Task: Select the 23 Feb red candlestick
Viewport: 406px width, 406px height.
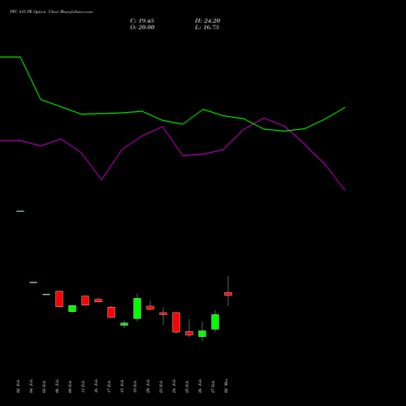Action: point(163,313)
